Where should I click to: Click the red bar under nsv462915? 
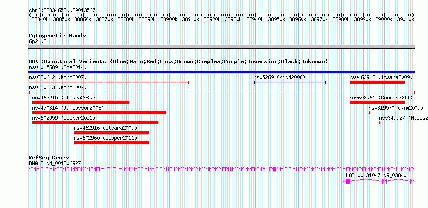pos(80,102)
